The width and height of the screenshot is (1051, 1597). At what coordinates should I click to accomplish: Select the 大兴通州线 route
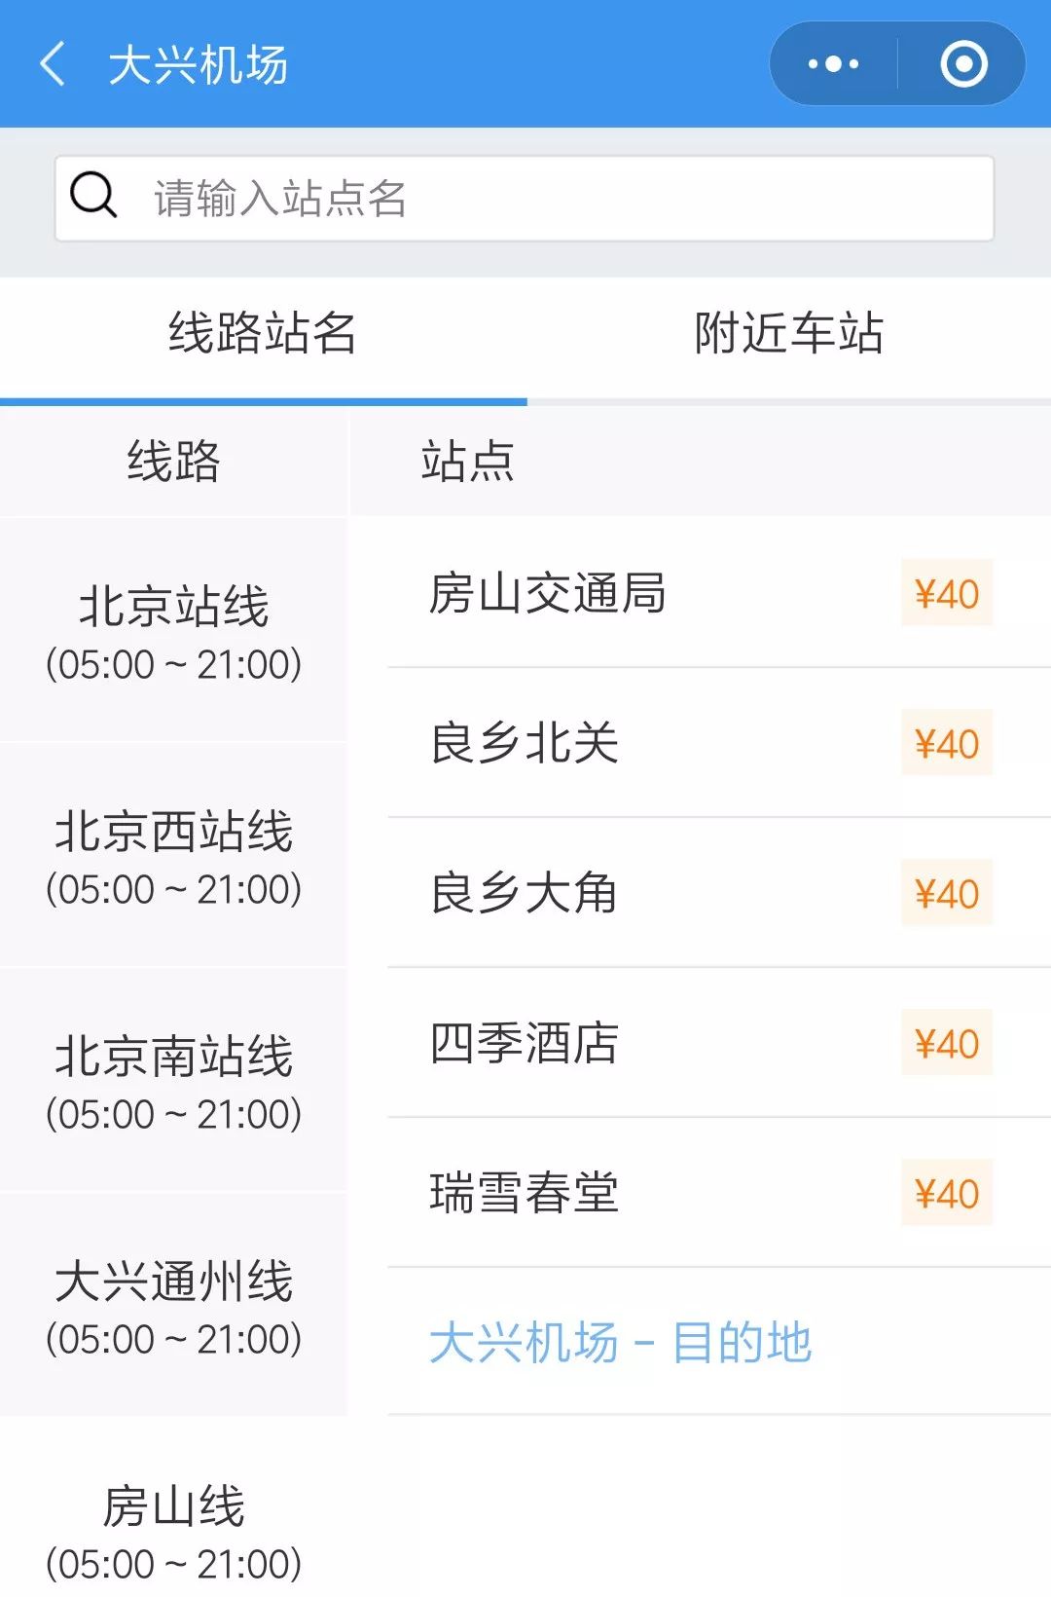coord(174,1306)
